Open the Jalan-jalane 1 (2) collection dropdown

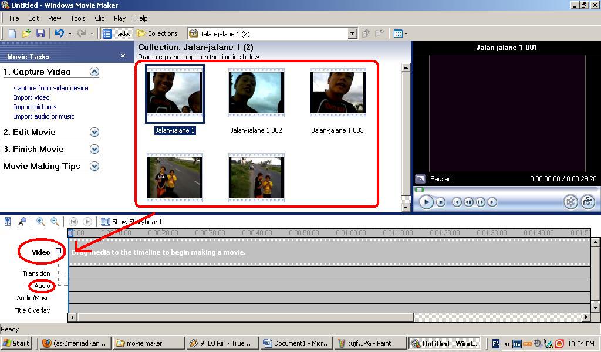click(353, 33)
